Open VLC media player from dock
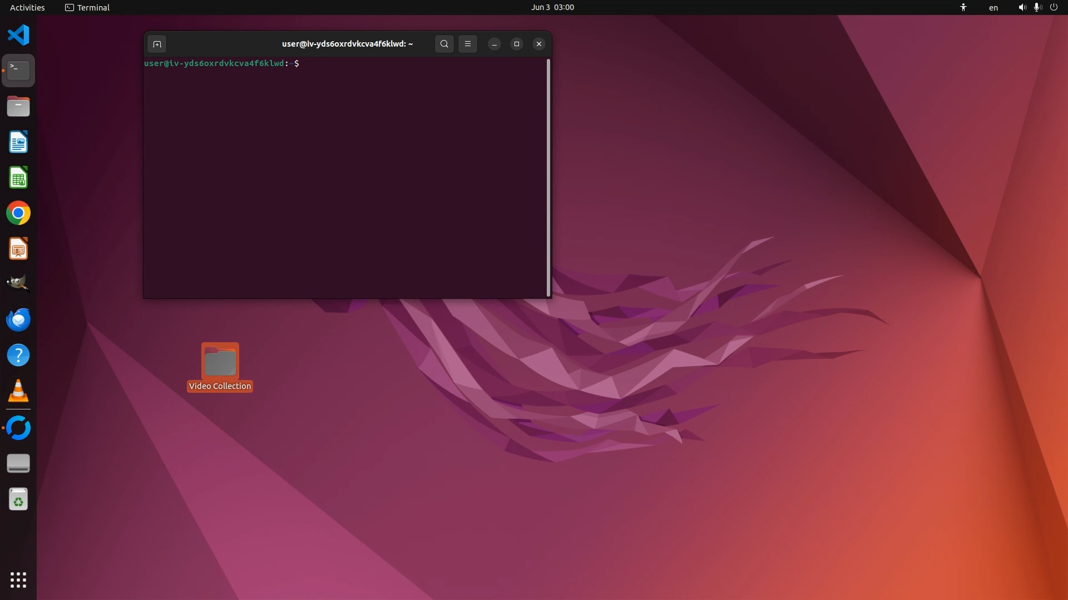1068x600 pixels. [x=18, y=391]
